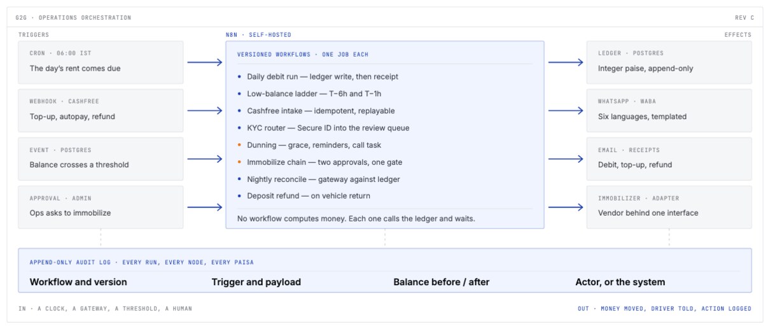Click 'Top-up, autopay, refund' text

point(73,116)
